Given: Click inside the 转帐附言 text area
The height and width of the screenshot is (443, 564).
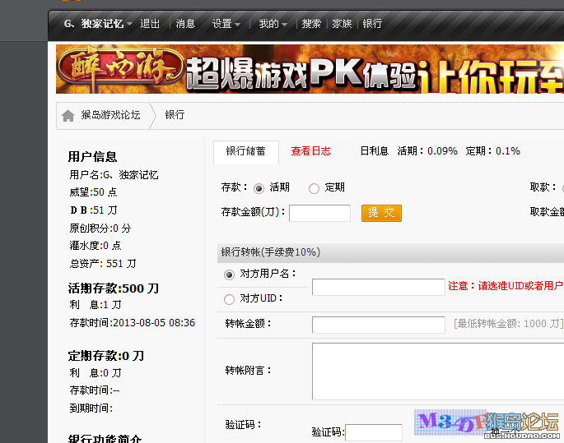Looking at the screenshot, I should tap(438, 371).
